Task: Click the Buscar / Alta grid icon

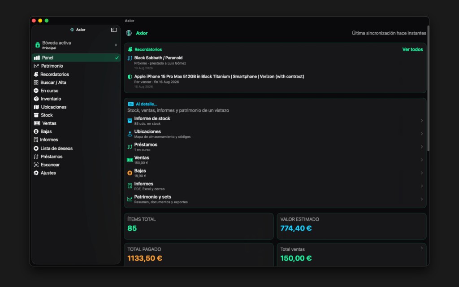Action: click(36, 83)
